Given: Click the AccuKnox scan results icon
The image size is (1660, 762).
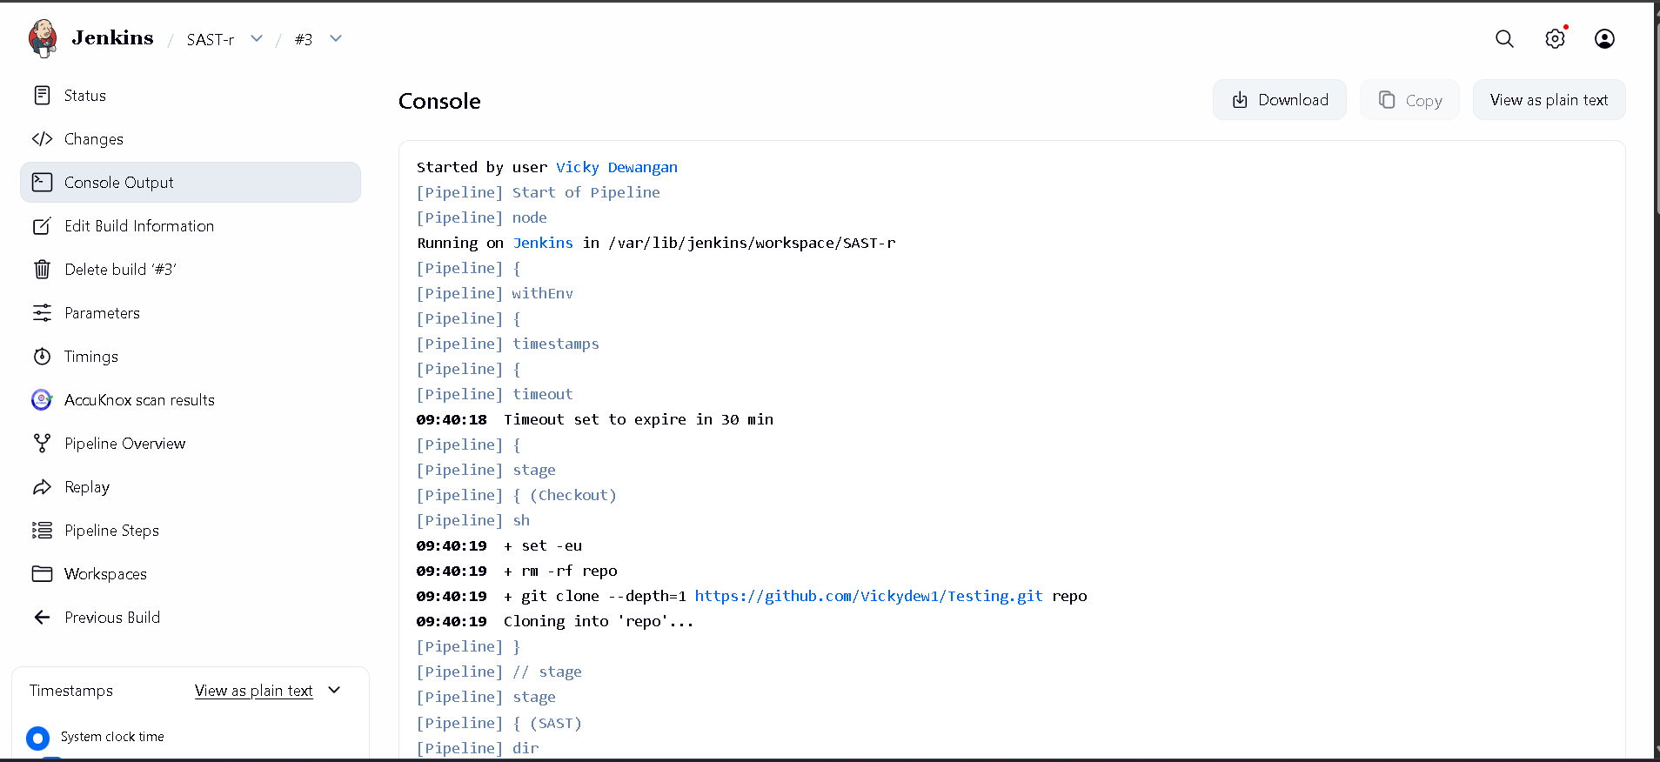Looking at the screenshot, I should (x=42, y=399).
